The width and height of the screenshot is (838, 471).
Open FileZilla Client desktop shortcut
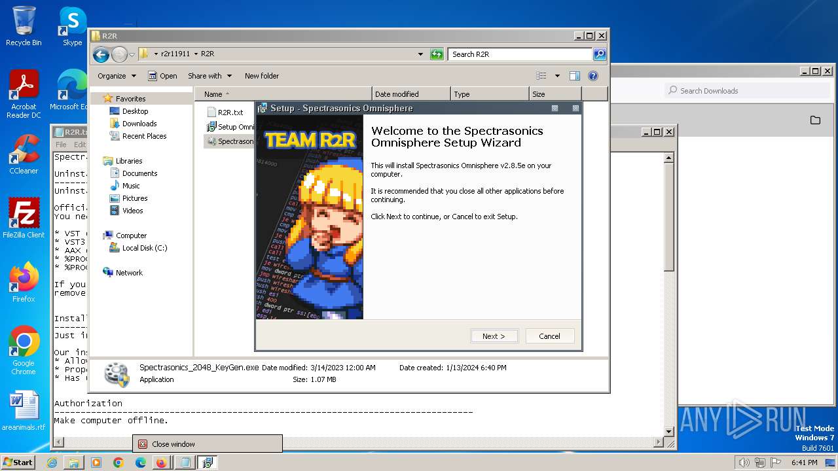(24, 218)
